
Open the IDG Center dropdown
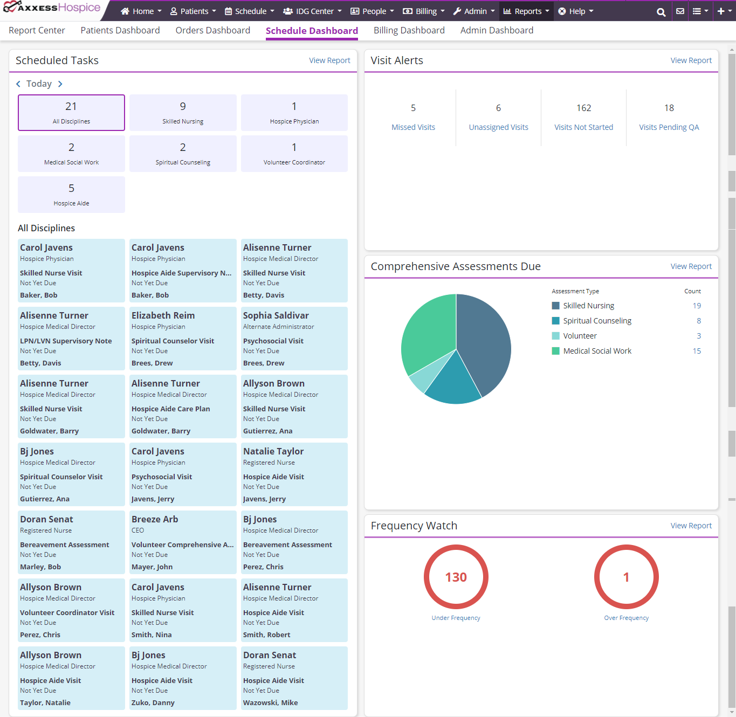tap(312, 11)
